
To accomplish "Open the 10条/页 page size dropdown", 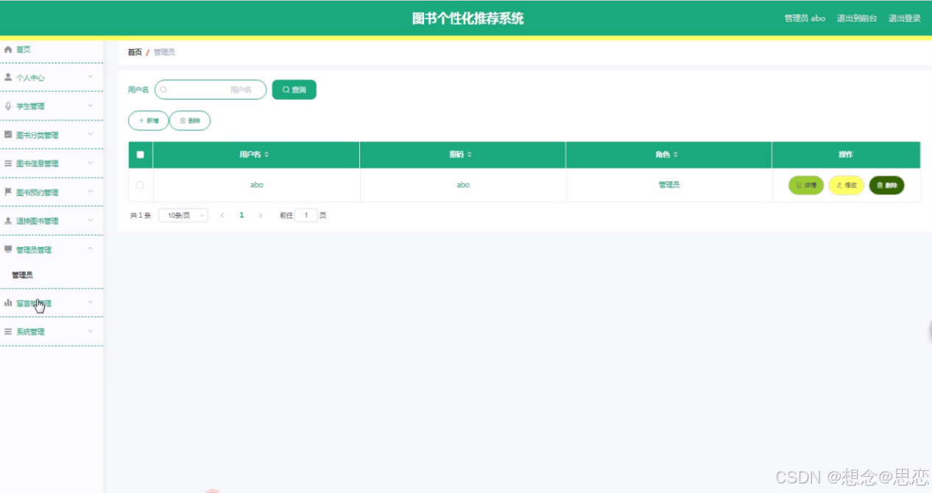I will (183, 216).
